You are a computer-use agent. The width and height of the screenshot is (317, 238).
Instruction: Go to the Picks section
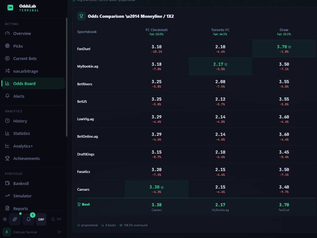coord(33,46)
